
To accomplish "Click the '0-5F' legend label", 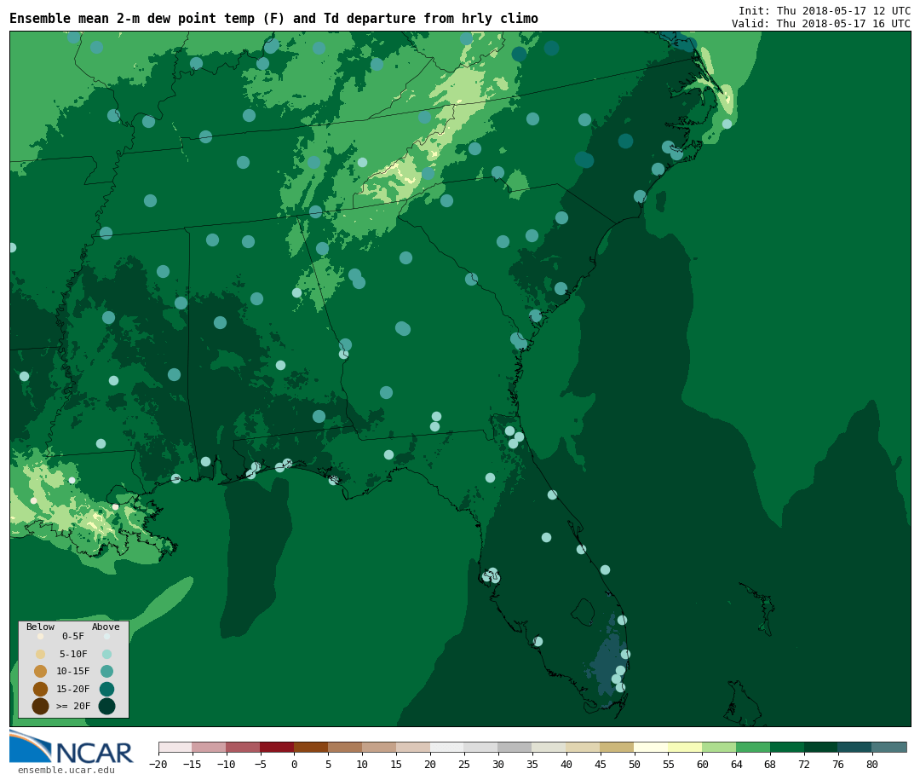I will coord(73,636).
